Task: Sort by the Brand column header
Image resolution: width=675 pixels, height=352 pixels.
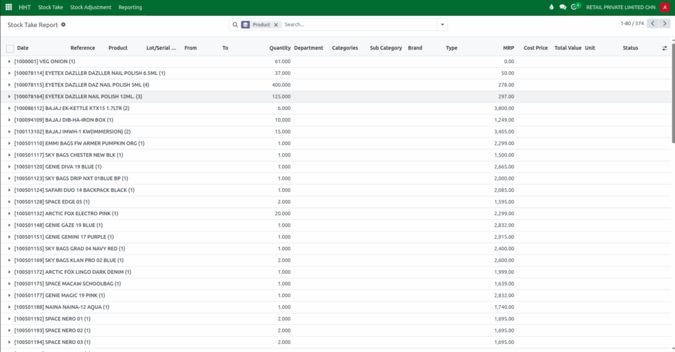Action: coord(415,48)
